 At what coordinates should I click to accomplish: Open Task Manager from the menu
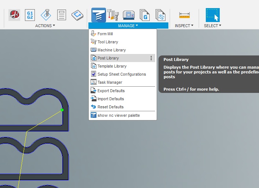(x=123, y=82)
